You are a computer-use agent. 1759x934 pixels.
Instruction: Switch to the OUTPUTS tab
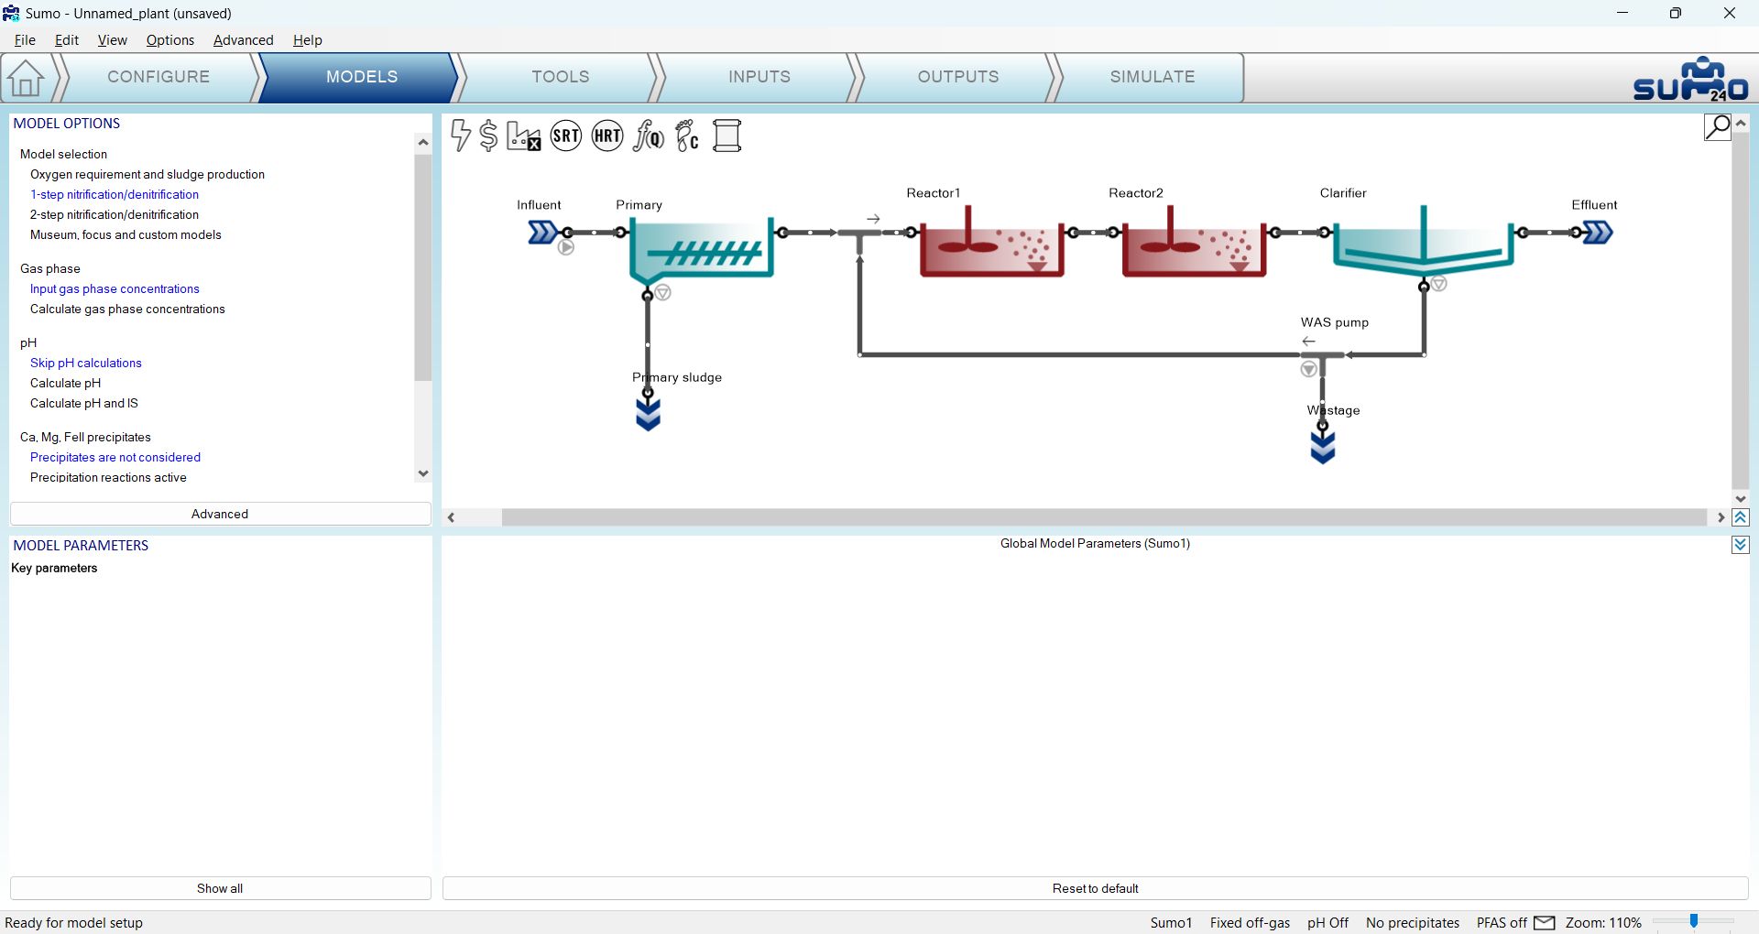click(958, 77)
